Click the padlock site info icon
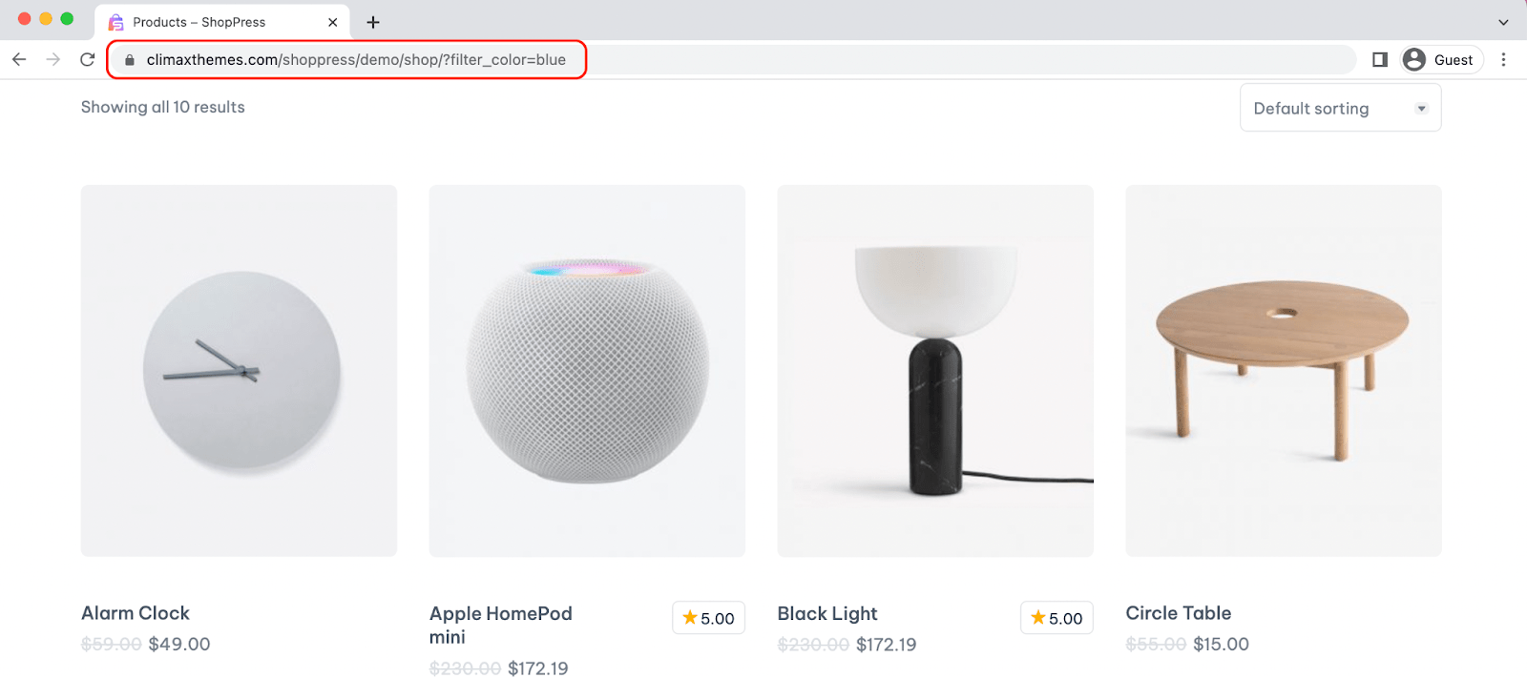Image resolution: width=1527 pixels, height=678 pixels. [130, 60]
